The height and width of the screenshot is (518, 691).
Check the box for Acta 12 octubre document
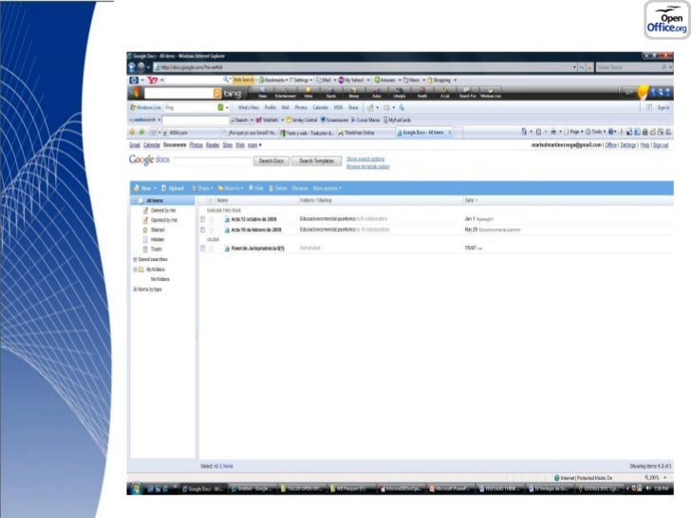(203, 219)
